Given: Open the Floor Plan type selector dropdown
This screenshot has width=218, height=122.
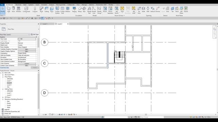Looking at the screenshot, I should (38, 29).
